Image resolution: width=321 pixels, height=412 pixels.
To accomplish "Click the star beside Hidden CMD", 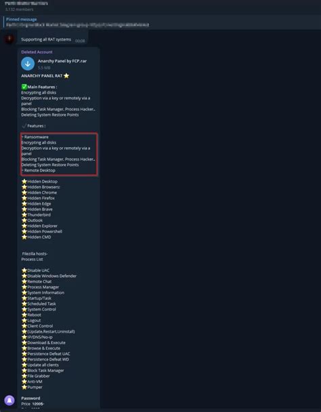I will (x=24, y=237).
